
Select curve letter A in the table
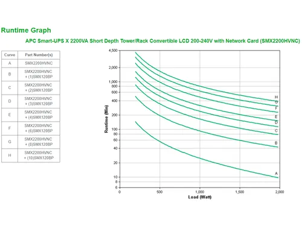(x=10, y=63)
